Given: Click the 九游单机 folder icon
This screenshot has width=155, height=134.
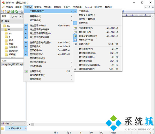Looking at the screenshot, I should (6, 47).
